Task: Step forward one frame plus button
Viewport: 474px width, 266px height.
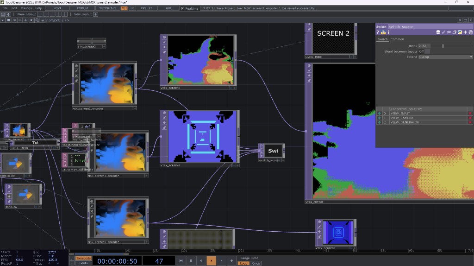Action: point(231,260)
